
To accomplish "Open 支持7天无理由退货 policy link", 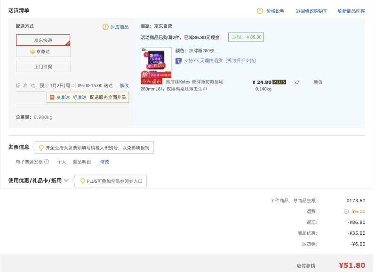I will [220, 61].
